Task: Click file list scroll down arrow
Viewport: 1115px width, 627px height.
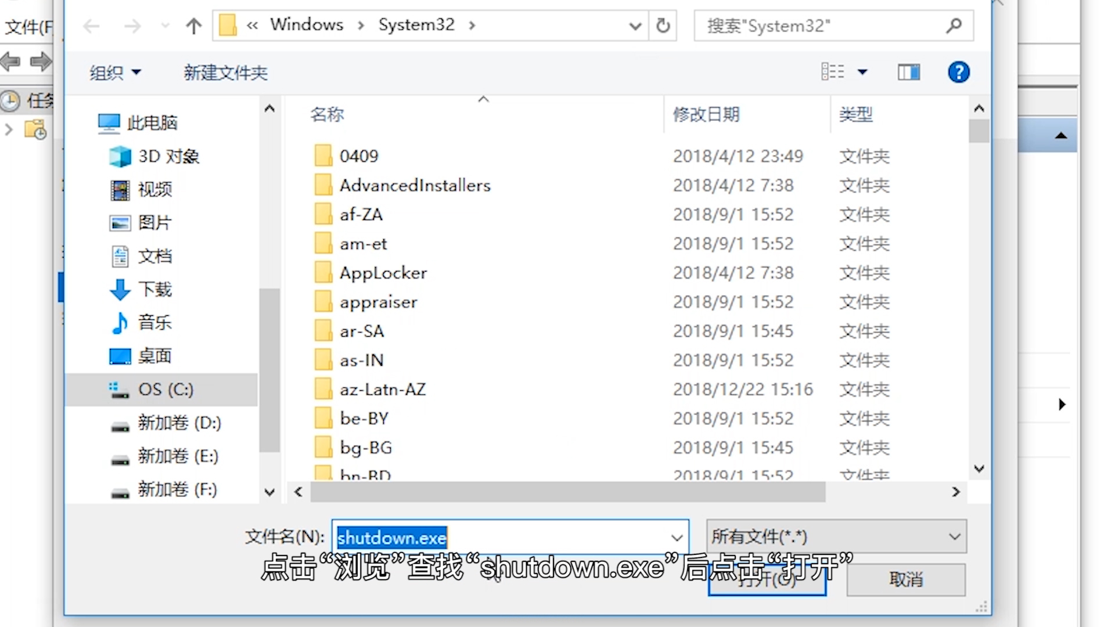Action: 979,469
